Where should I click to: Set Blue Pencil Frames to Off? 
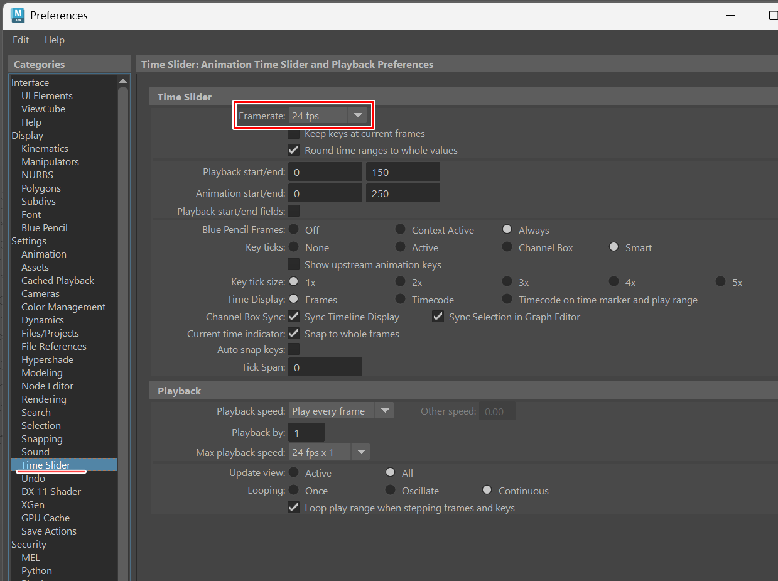(293, 229)
